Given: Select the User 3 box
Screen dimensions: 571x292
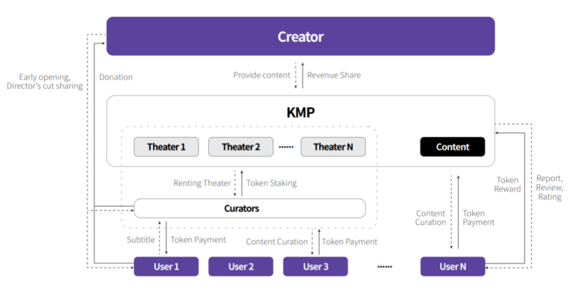Looking at the screenshot, I should point(315,267).
